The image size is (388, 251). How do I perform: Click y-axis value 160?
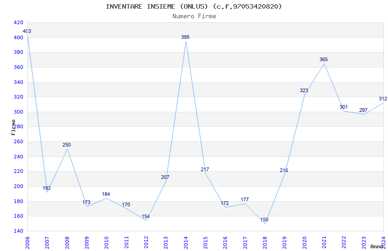tap(18, 216)
